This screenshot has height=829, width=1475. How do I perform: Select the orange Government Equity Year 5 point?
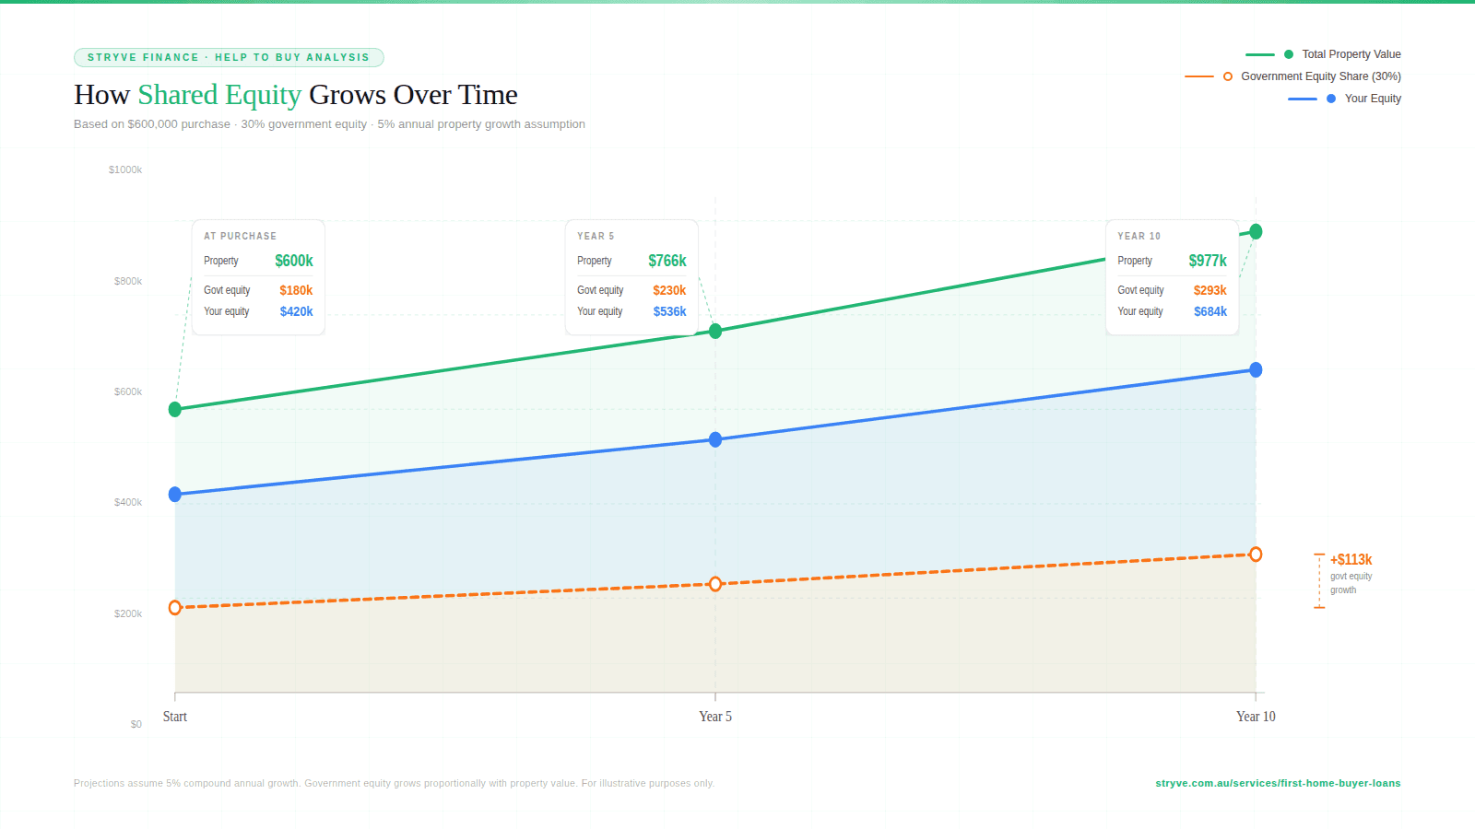[x=715, y=584]
